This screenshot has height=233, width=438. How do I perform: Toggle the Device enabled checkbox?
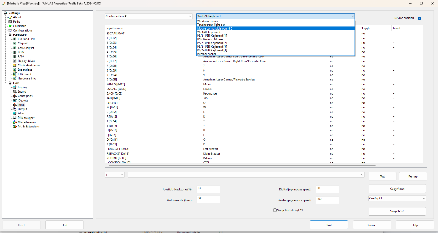[419, 18]
